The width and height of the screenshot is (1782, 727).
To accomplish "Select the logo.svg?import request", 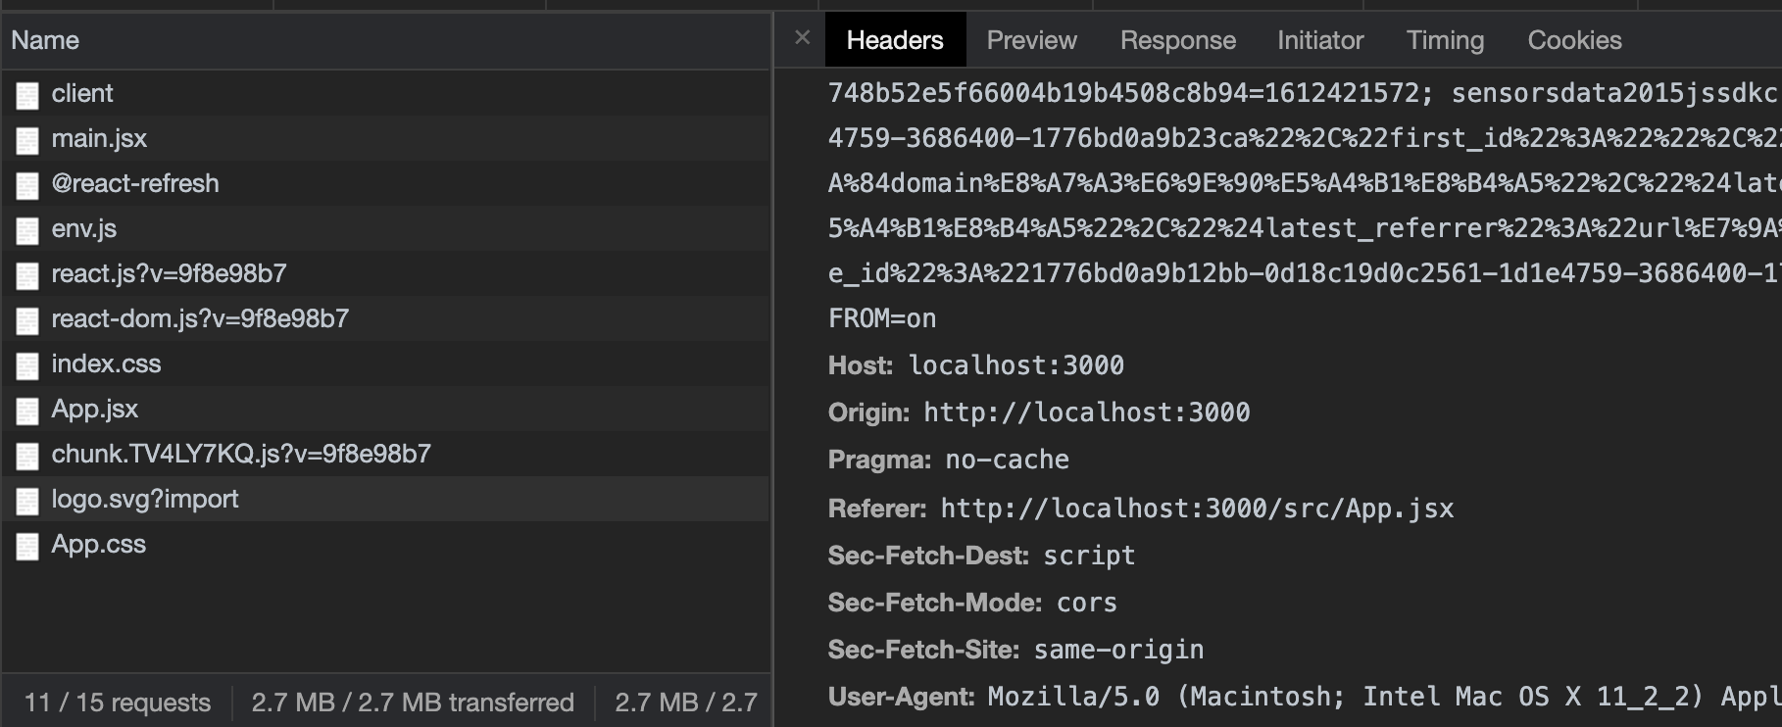I will [x=386, y=499].
